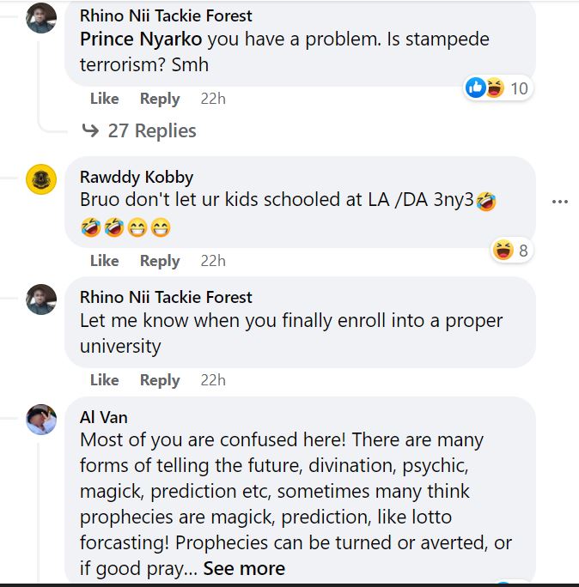The image size is (579, 587).
Task: Reply to Rawddy Kobby's comment
Action: (159, 261)
